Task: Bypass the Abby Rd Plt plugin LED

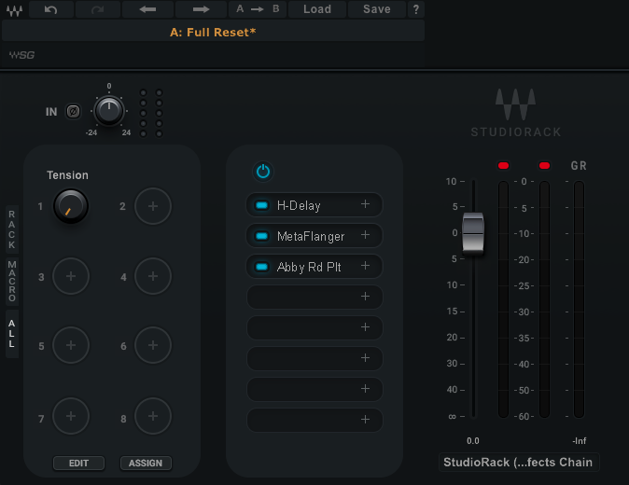Action: point(262,267)
